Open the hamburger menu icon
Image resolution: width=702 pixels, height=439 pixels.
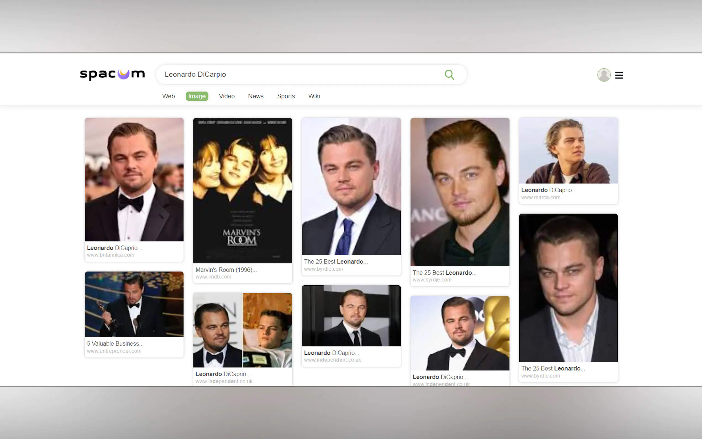pos(619,75)
